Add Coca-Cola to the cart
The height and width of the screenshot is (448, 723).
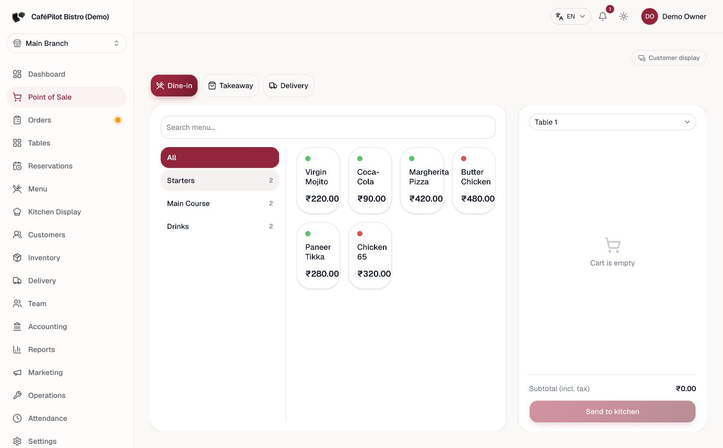tap(370, 180)
